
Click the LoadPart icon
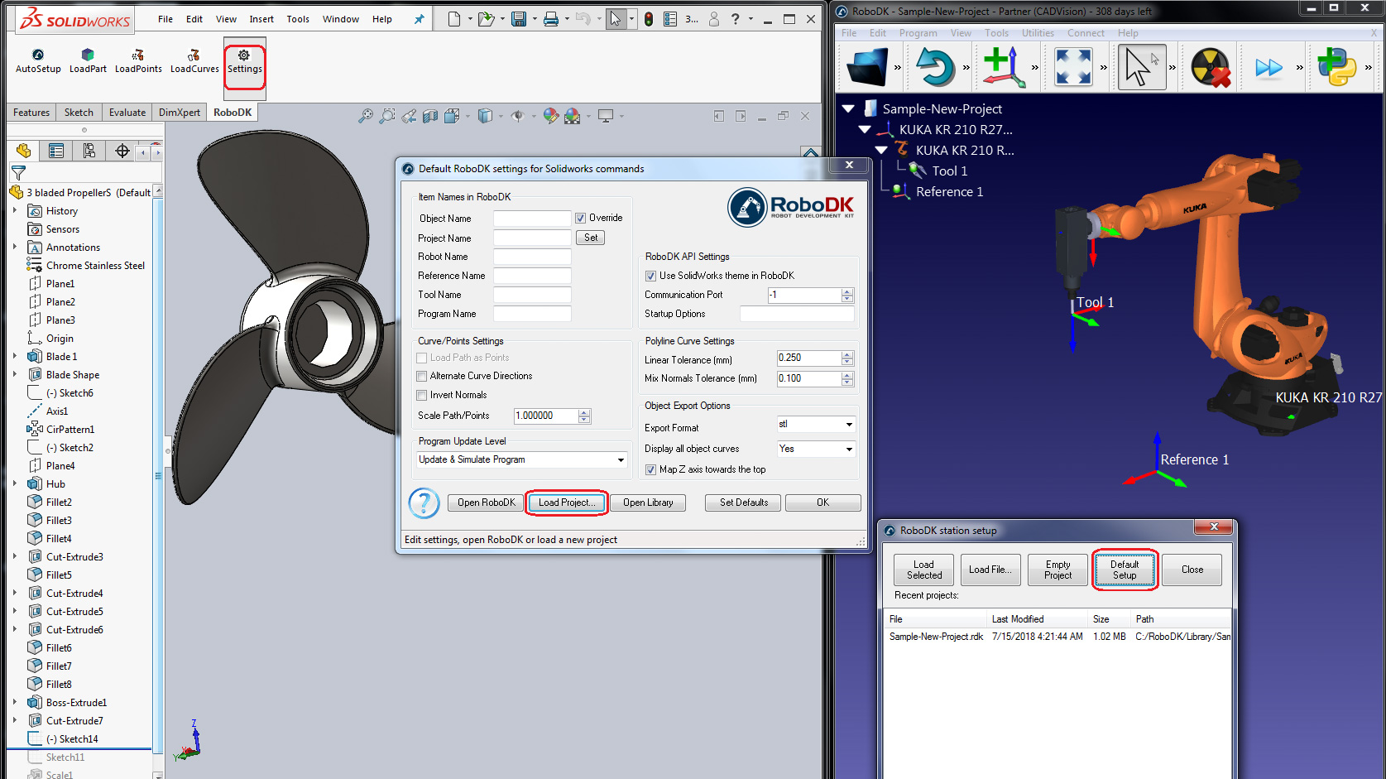click(x=88, y=55)
